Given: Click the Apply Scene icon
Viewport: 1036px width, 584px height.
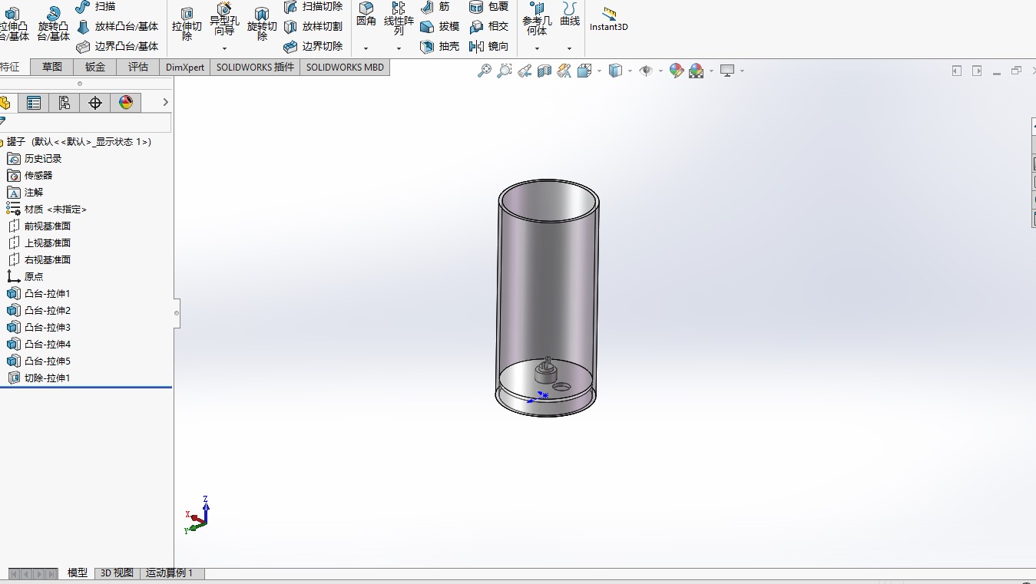Looking at the screenshot, I should pos(697,71).
